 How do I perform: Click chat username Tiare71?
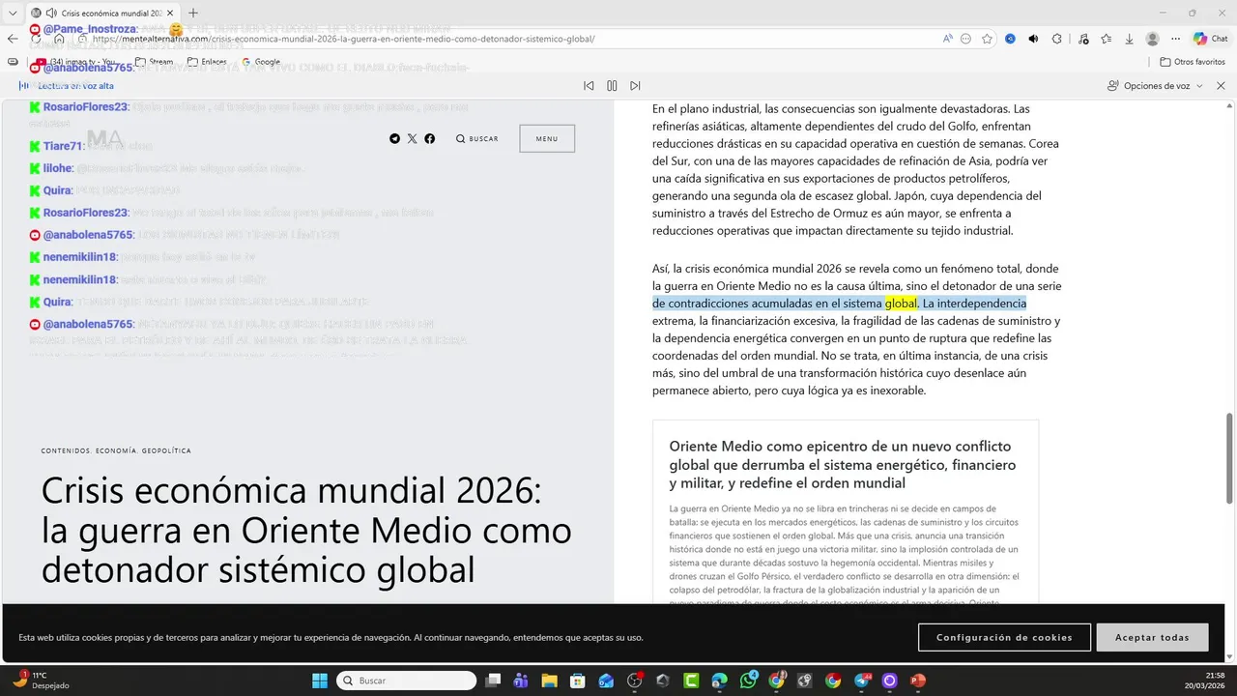coord(63,146)
